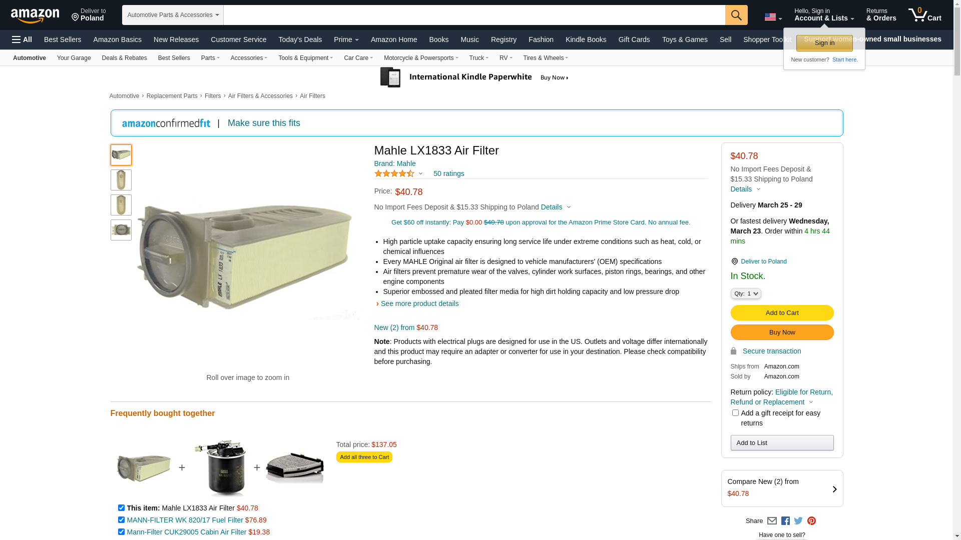Open the shopping cart icon
961x540 pixels.
(x=924, y=14)
